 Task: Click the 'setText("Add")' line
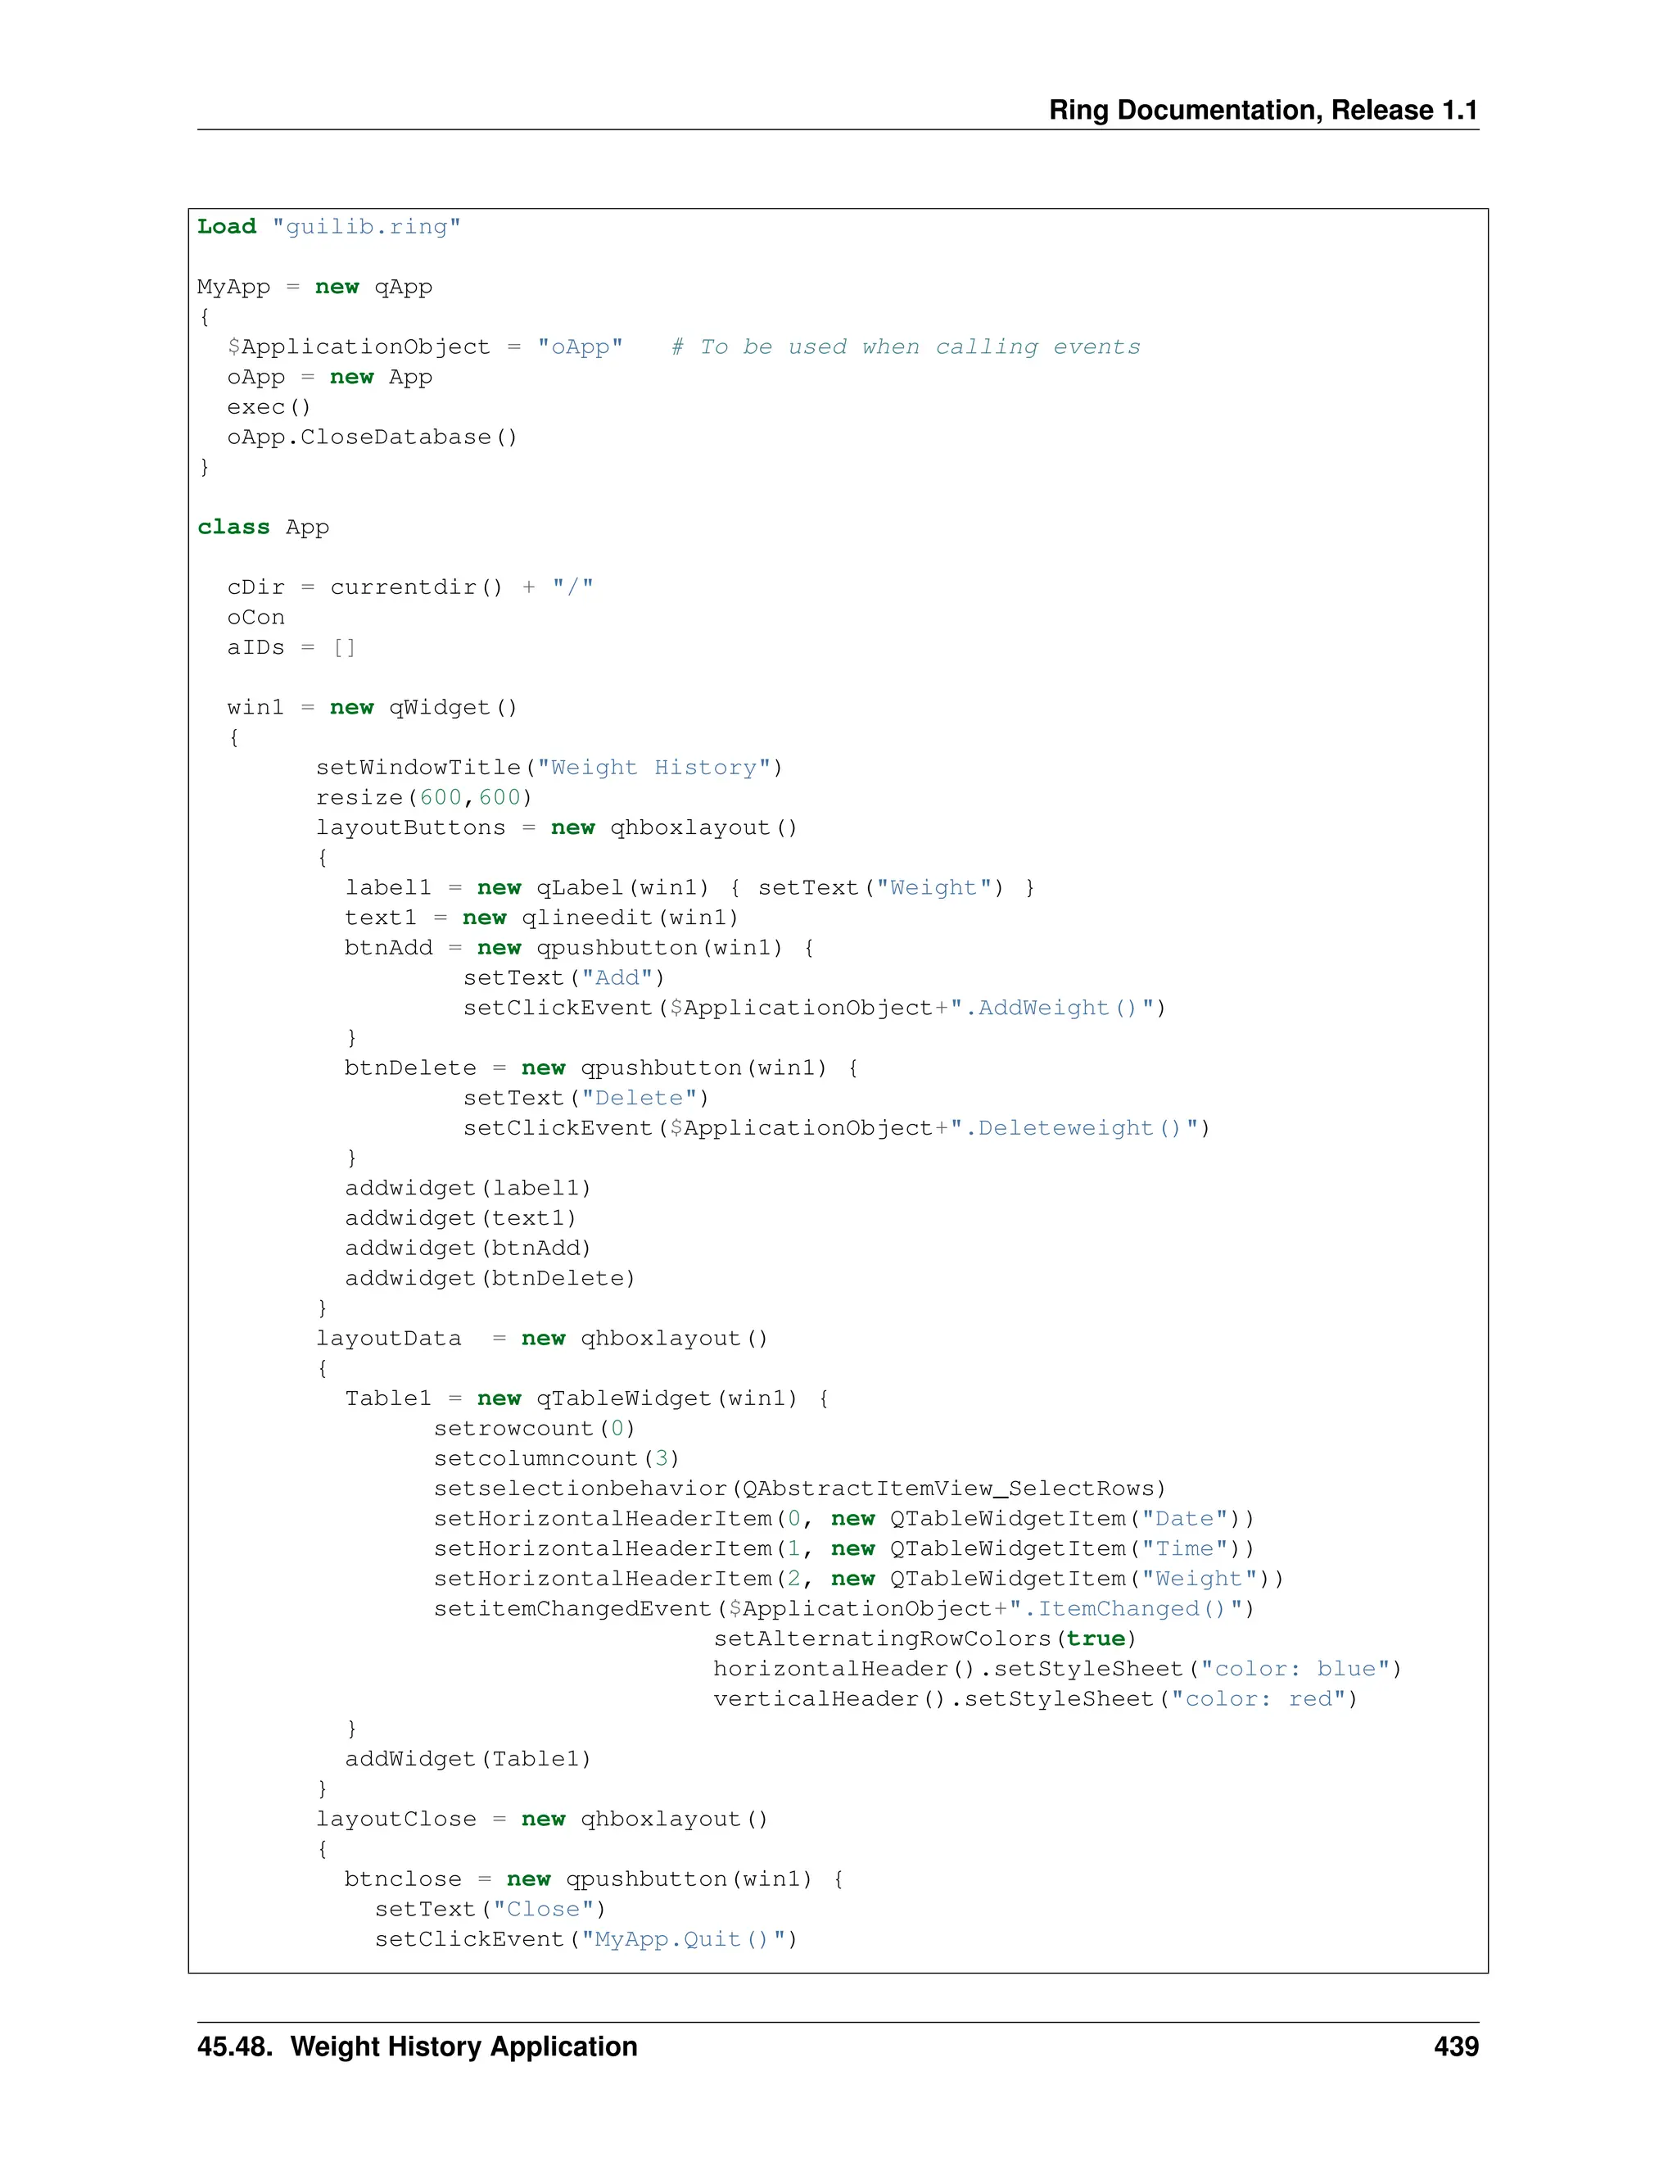(564, 978)
